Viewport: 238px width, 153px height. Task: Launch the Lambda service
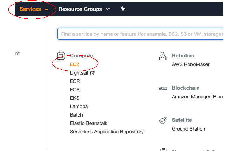(79, 106)
